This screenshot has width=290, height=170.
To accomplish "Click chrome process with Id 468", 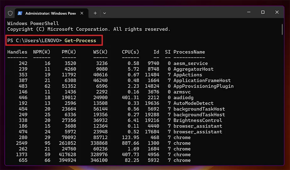I will (182, 137).
